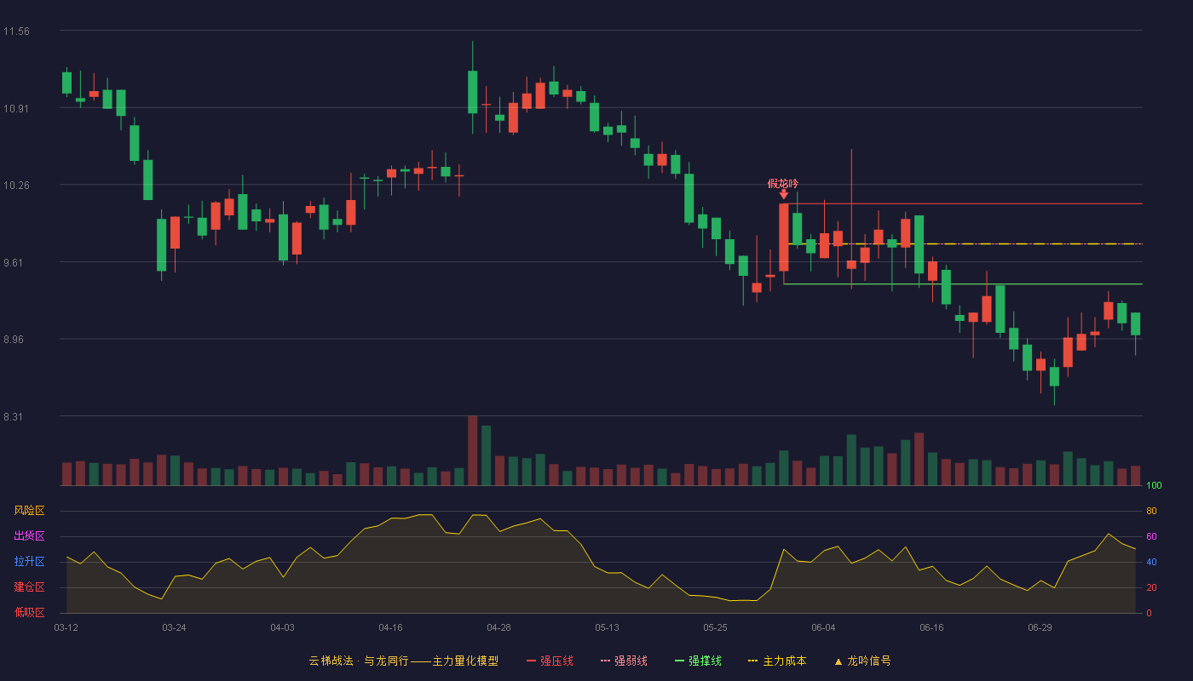Select the 风险区 zone label
Viewport: 1193px width, 681px height.
click(x=29, y=511)
